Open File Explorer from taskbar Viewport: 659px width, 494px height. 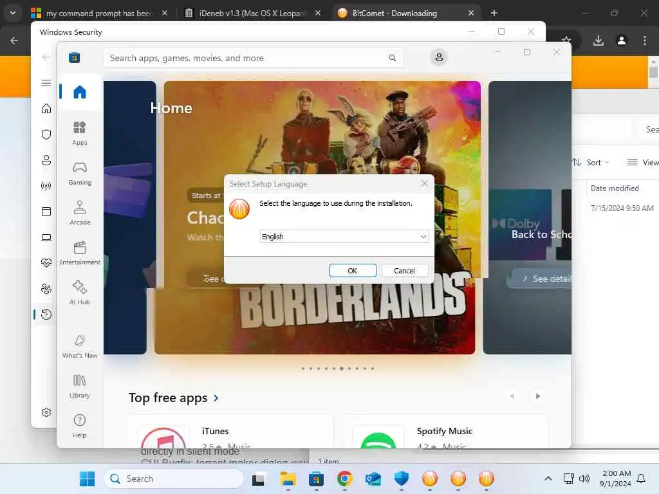288,479
